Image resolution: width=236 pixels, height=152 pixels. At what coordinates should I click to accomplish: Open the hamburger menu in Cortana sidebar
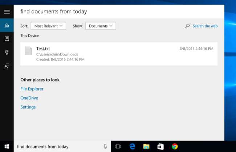point(7,12)
